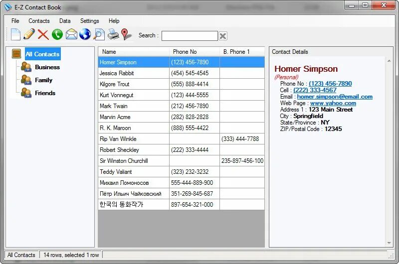399x264 pixels.
Task: Select the Friends group label
Action: click(45, 93)
